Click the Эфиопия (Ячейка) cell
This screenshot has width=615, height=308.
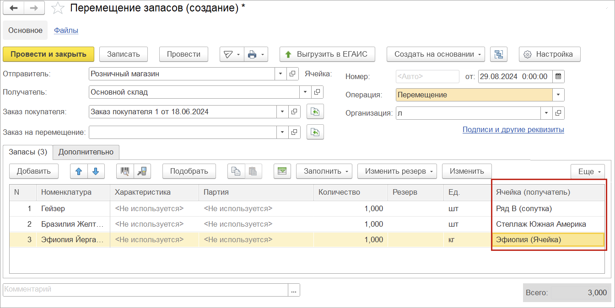coord(548,240)
